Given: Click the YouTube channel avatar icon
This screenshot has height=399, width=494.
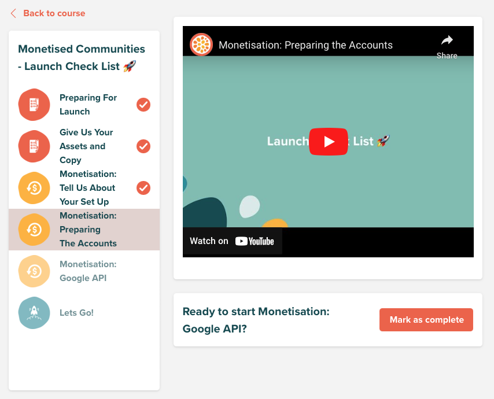Looking at the screenshot, I should 201,45.
